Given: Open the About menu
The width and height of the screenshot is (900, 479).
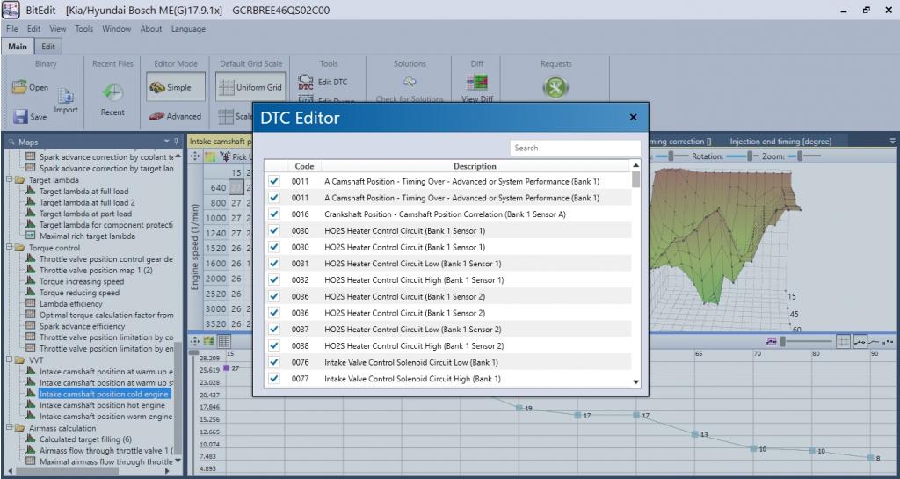Looking at the screenshot, I should 151,29.
